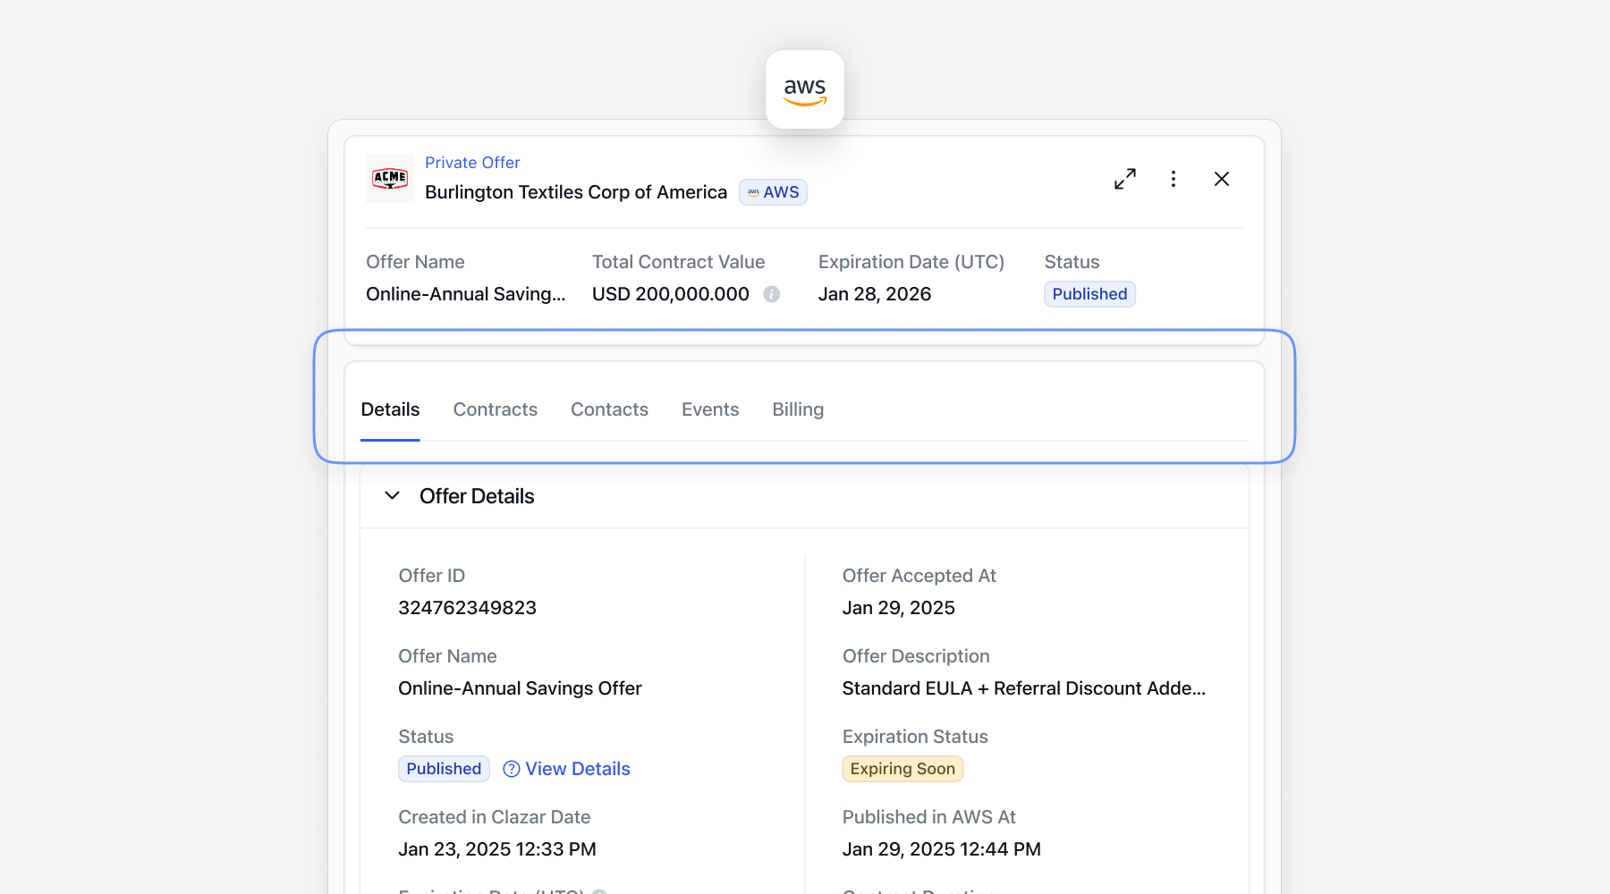Click the AWS logo tile at top
The width and height of the screenshot is (1610, 894).
coord(805,89)
